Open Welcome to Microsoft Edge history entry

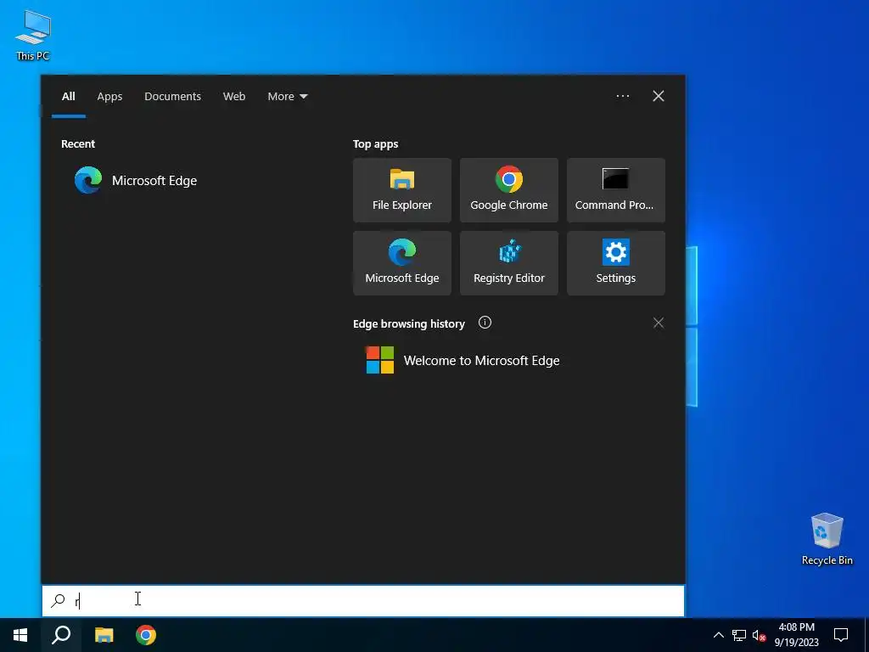click(x=463, y=360)
